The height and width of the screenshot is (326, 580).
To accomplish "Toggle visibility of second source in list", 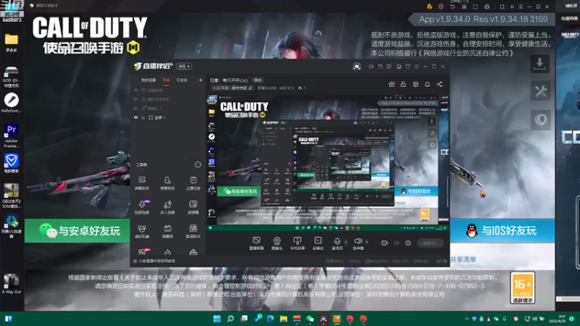I will [136, 99].
